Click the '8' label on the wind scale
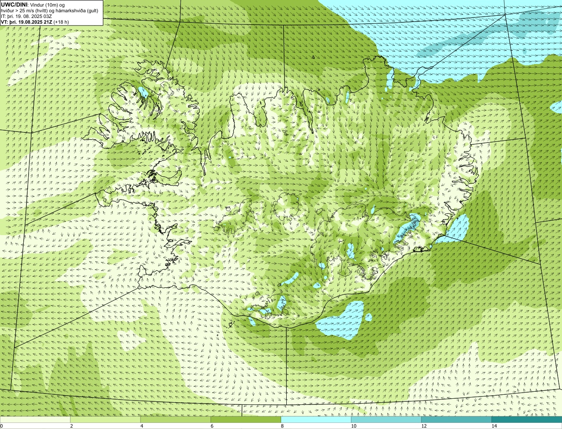The image size is (562, 429). click(x=282, y=426)
